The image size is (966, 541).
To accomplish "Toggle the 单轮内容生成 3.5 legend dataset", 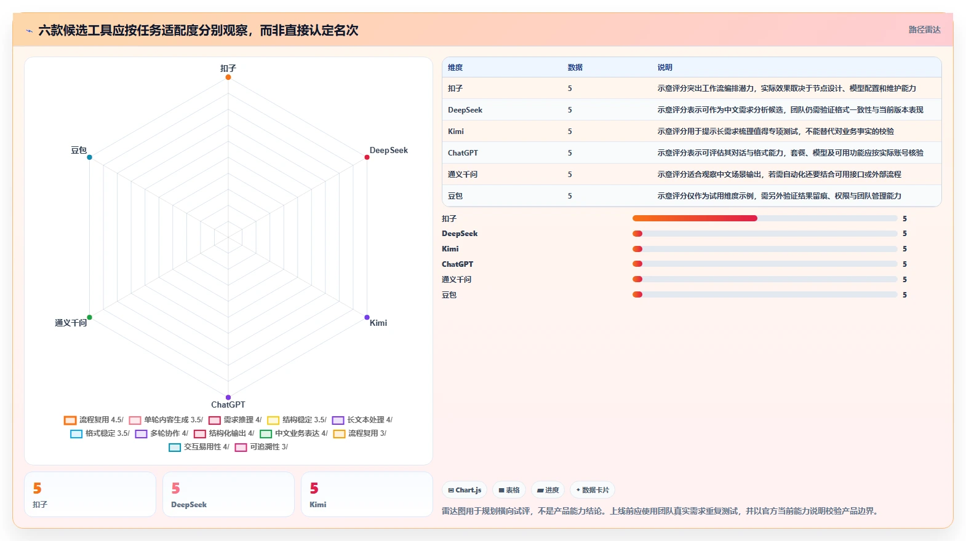I will tap(166, 420).
